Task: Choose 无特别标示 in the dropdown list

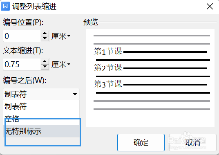Action: [x=41, y=131]
